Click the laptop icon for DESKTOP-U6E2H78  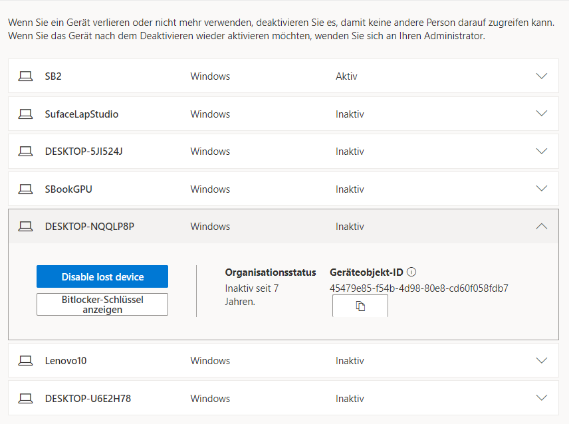coord(25,399)
